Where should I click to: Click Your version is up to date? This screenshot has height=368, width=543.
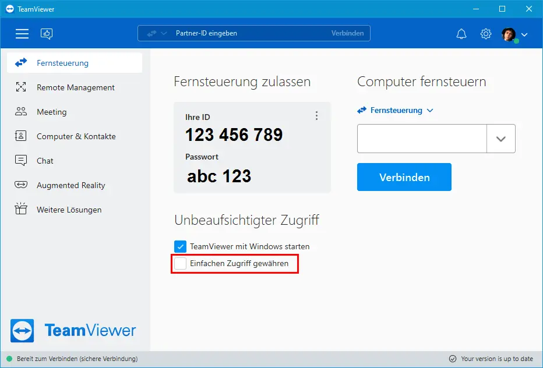click(x=497, y=359)
